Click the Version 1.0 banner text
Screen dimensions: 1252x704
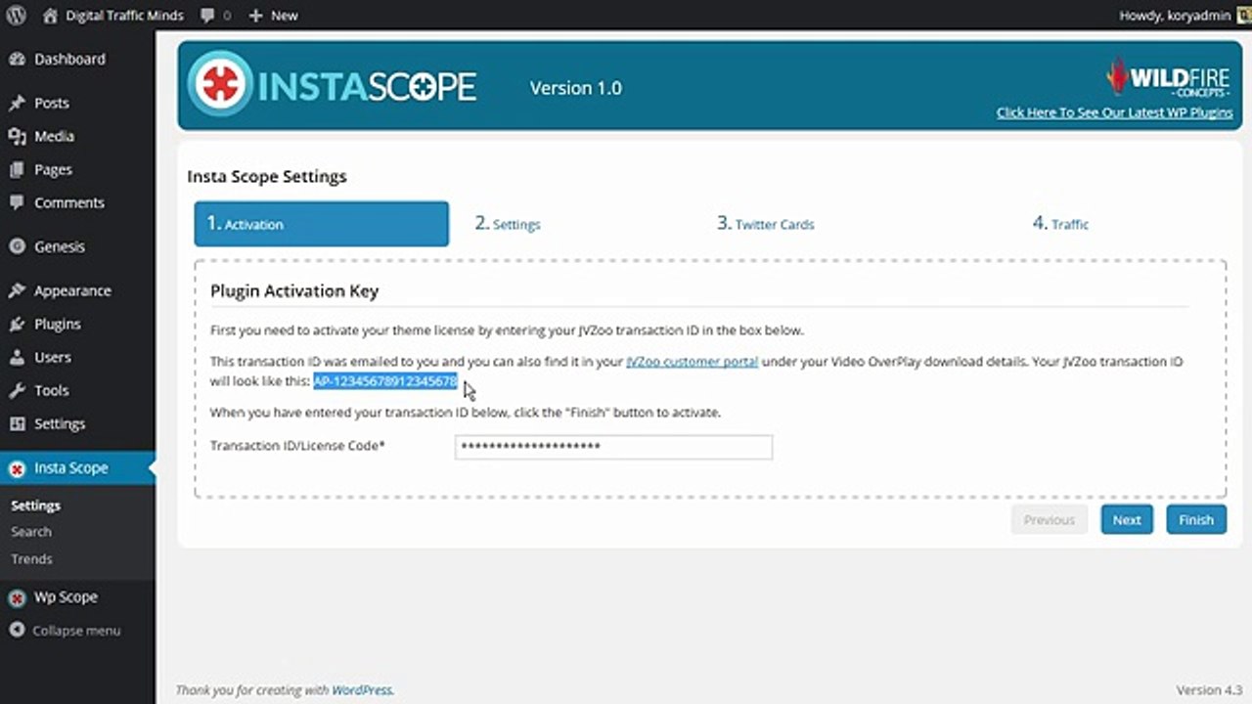(x=575, y=88)
